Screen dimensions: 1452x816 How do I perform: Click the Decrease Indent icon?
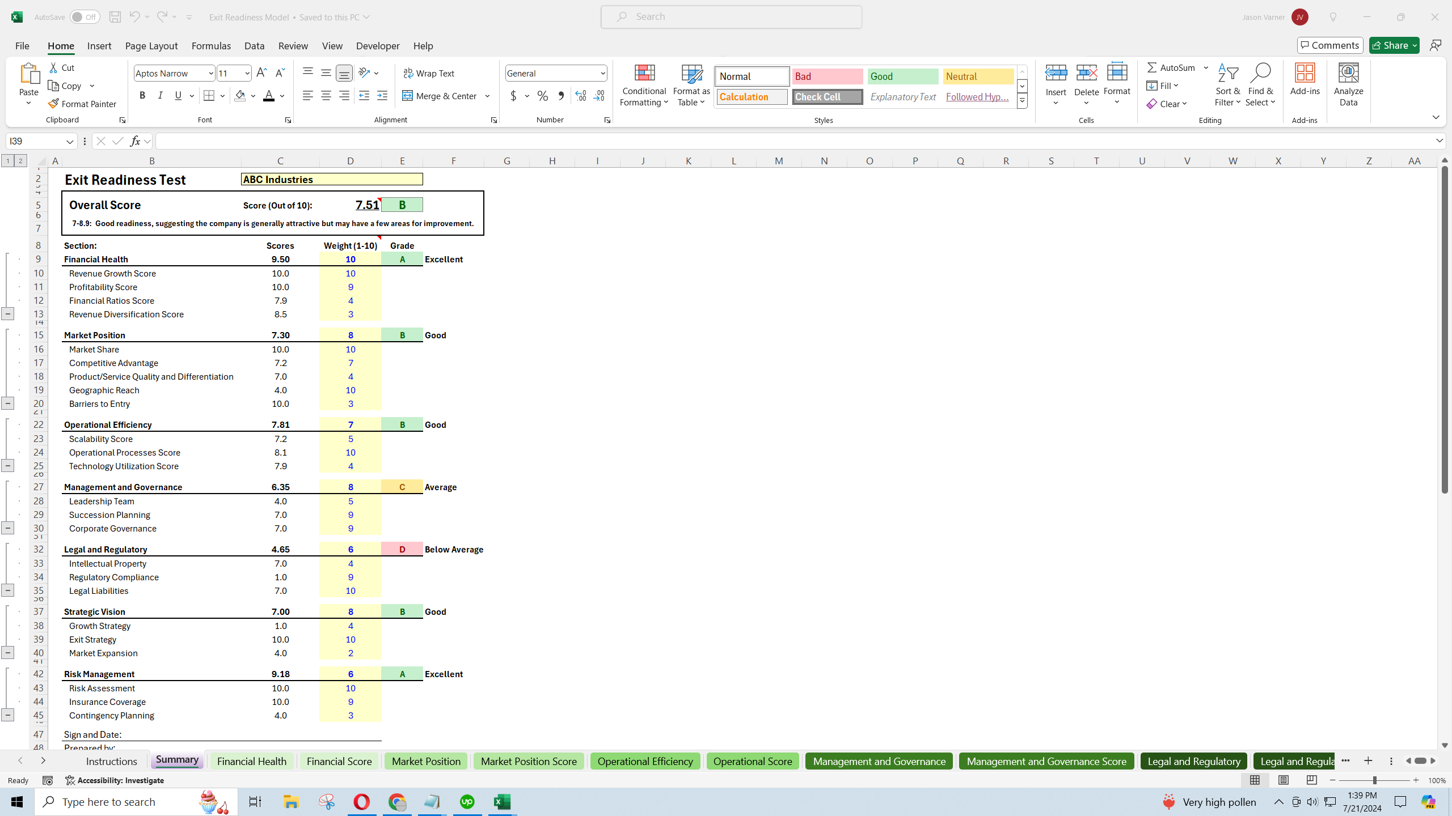[x=364, y=96]
